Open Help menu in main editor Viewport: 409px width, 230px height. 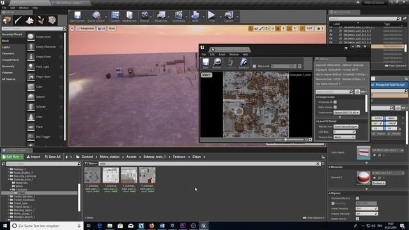[x=35, y=8]
